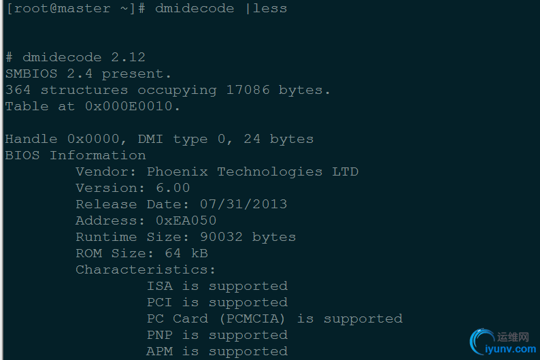Click the 'ROM Size: 64 kB' line
540x360 pixels.
click(x=142, y=253)
